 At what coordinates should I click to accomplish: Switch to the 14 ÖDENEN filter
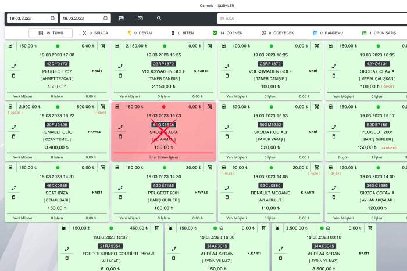[x=227, y=33]
